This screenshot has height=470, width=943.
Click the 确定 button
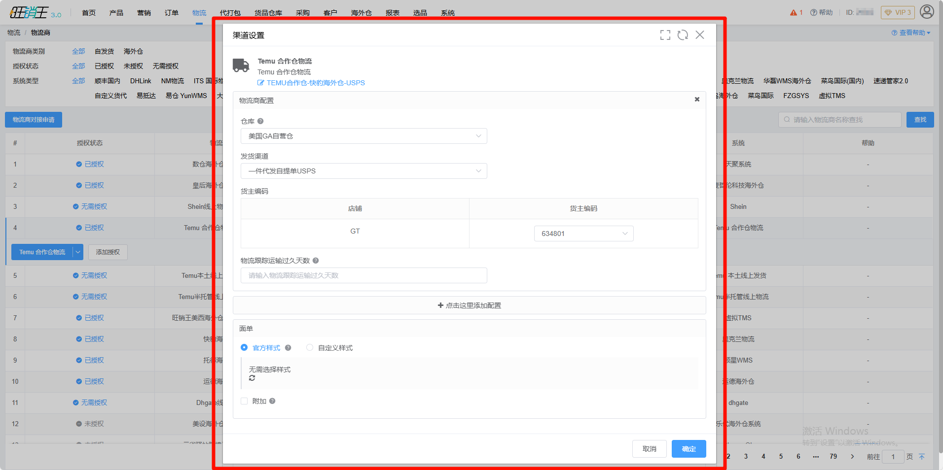coord(689,449)
